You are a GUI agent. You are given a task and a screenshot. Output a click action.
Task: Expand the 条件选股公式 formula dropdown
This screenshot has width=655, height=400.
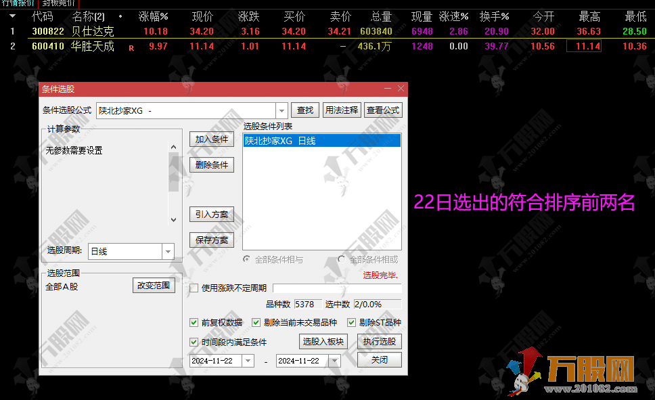[x=282, y=111]
